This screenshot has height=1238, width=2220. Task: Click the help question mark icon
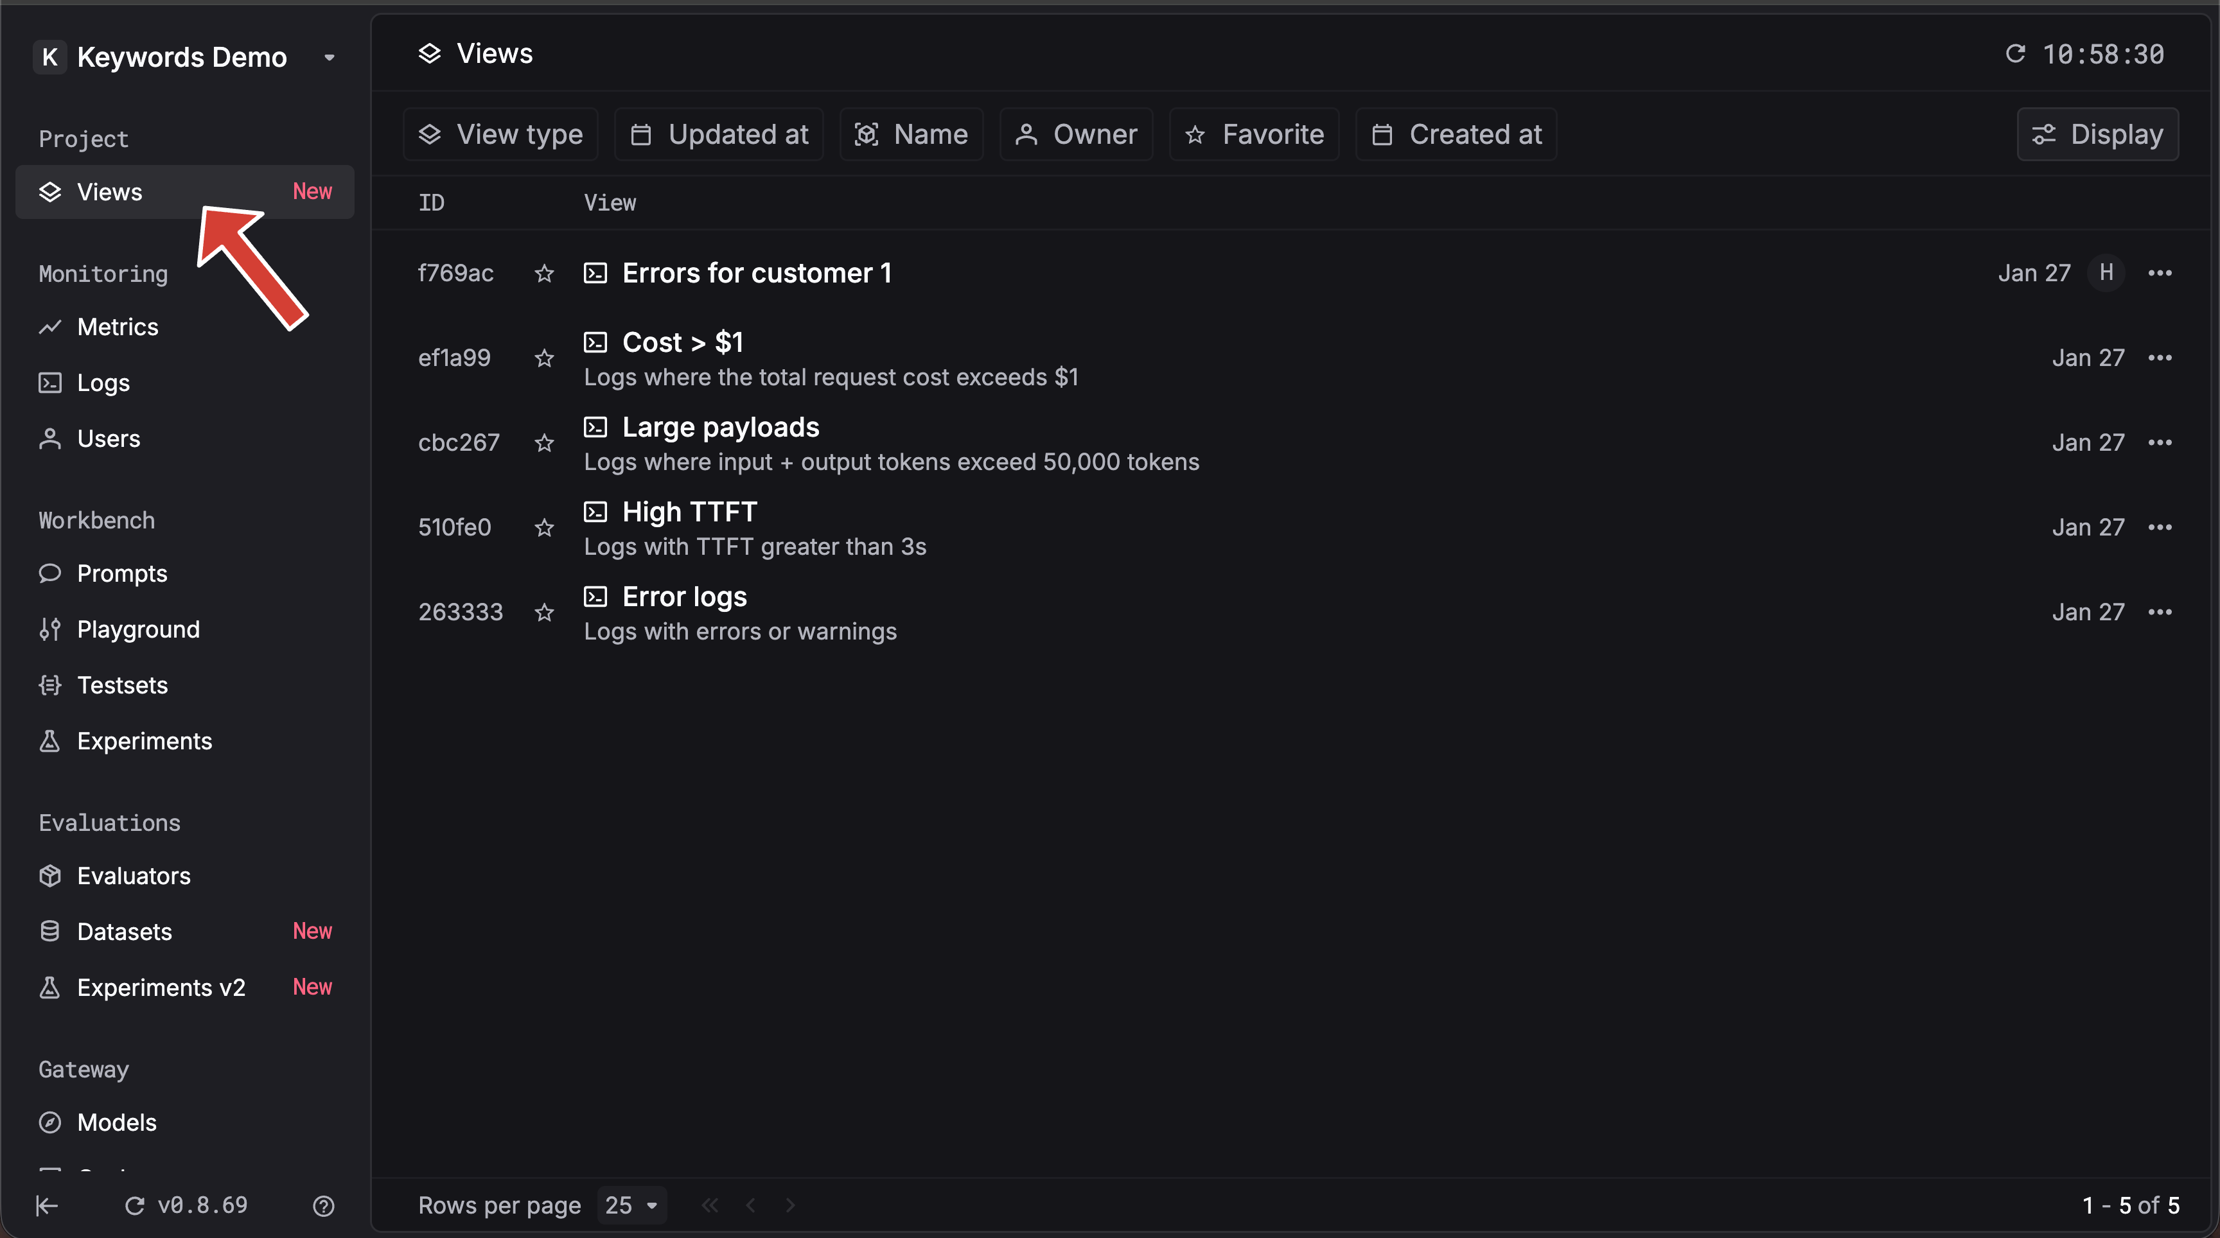(x=323, y=1205)
